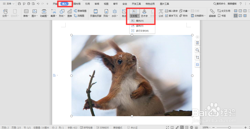The width and height of the screenshot is (250, 129).
Task: Switch to the 引用 tab
Action: [x=87, y=4]
